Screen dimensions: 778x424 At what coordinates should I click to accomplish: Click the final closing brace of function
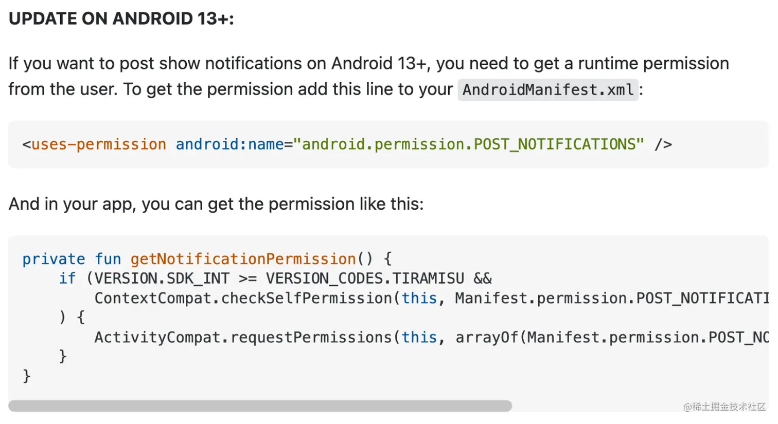(x=27, y=376)
